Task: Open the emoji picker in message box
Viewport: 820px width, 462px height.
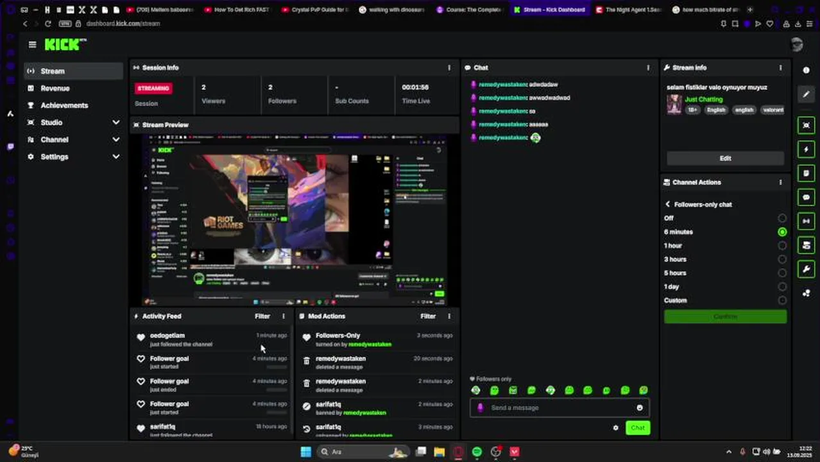Action: click(640, 407)
